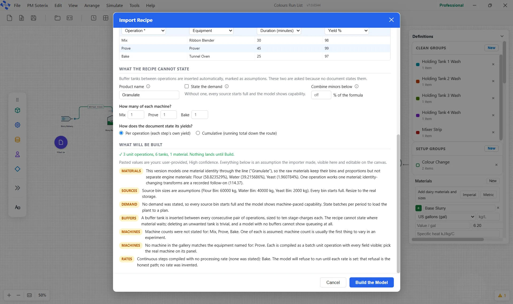This screenshot has width=513, height=304.
Task: Click the Combine minors off field
Action: 321,95
